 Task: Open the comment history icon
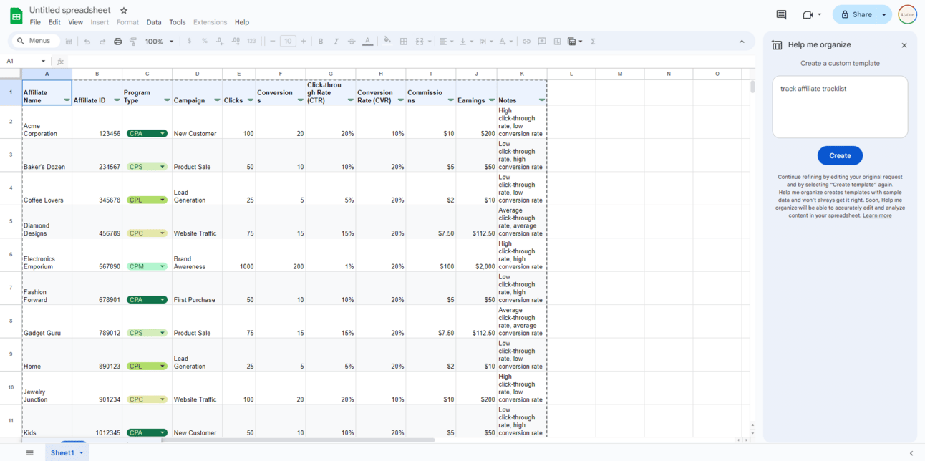tap(781, 14)
